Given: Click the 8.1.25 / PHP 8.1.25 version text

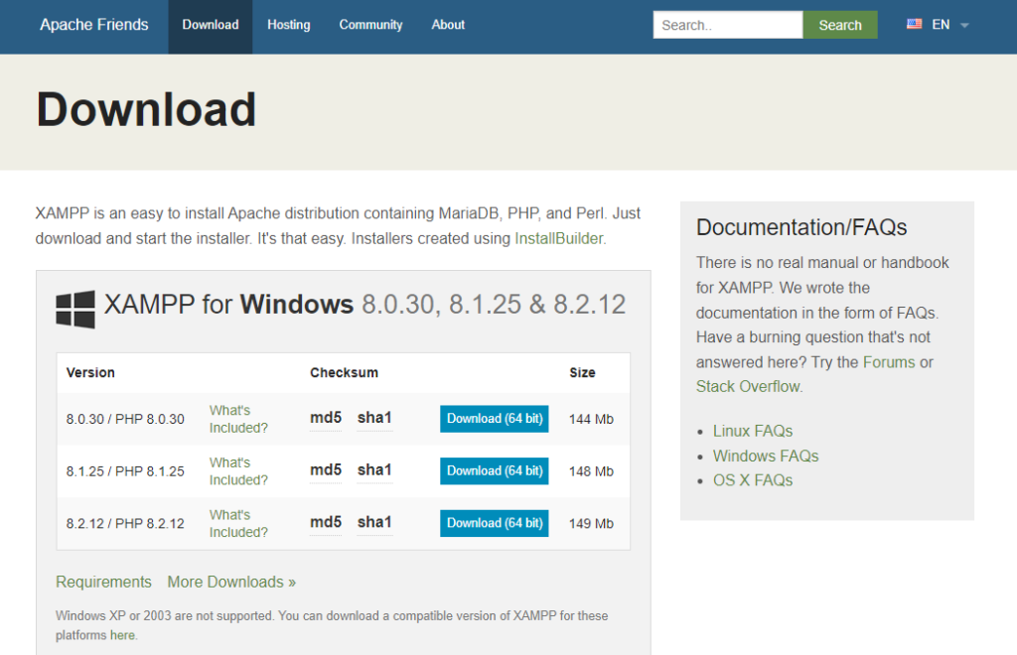Looking at the screenshot, I should coord(125,471).
